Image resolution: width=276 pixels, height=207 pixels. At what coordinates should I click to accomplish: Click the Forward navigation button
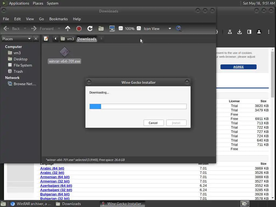coord(42,29)
